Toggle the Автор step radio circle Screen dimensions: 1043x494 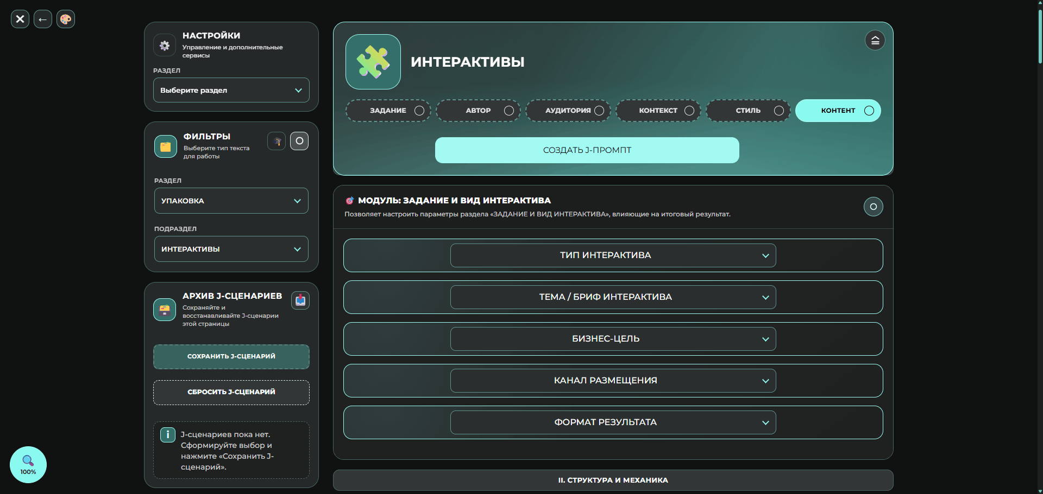pos(509,111)
